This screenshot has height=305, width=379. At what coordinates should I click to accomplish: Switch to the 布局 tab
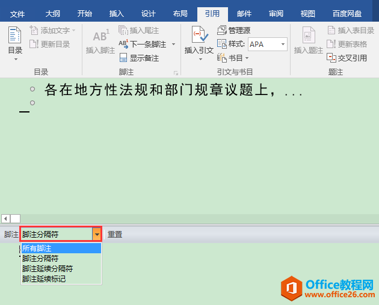(180, 14)
